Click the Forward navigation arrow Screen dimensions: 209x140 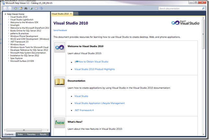pos(10,8)
